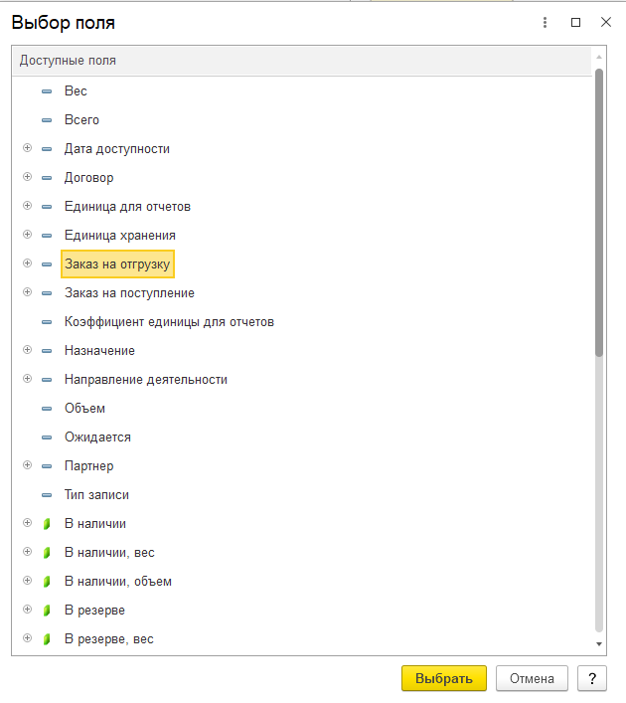This screenshot has height=703, width=626.
Task: Click the blue field icon beside Вес
Action: point(47,91)
